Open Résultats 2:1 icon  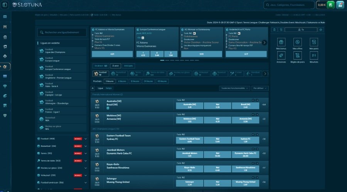[314, 55]
